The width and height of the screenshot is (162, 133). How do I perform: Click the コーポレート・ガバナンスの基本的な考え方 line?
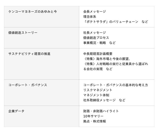pos(115,85)
